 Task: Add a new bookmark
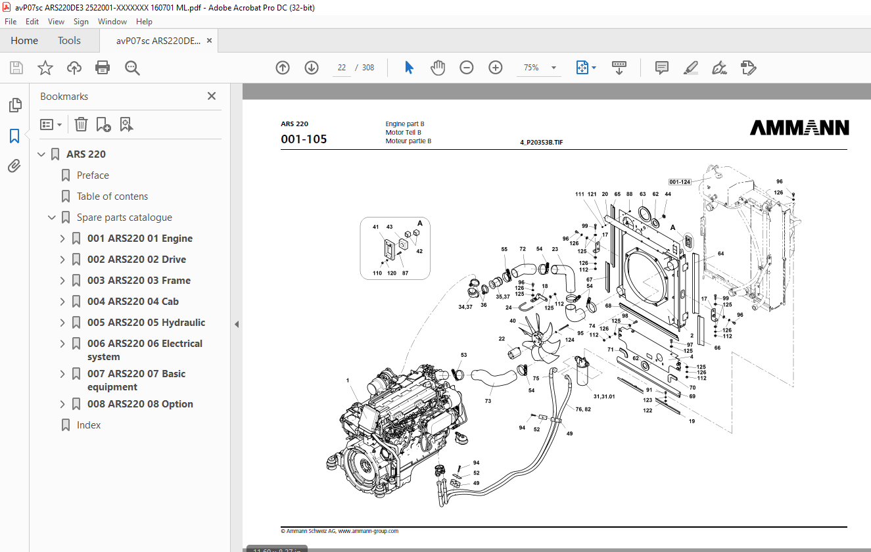pos(103,124)
